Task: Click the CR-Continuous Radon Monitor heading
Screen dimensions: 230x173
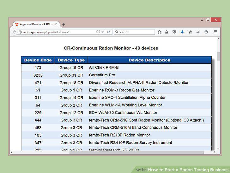Action: click(x=111, y=48)
